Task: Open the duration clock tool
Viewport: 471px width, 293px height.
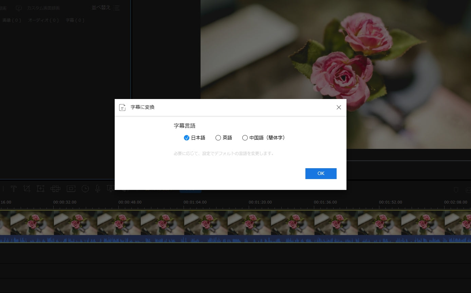Action: pyautogui.click(x=85, y=189)
